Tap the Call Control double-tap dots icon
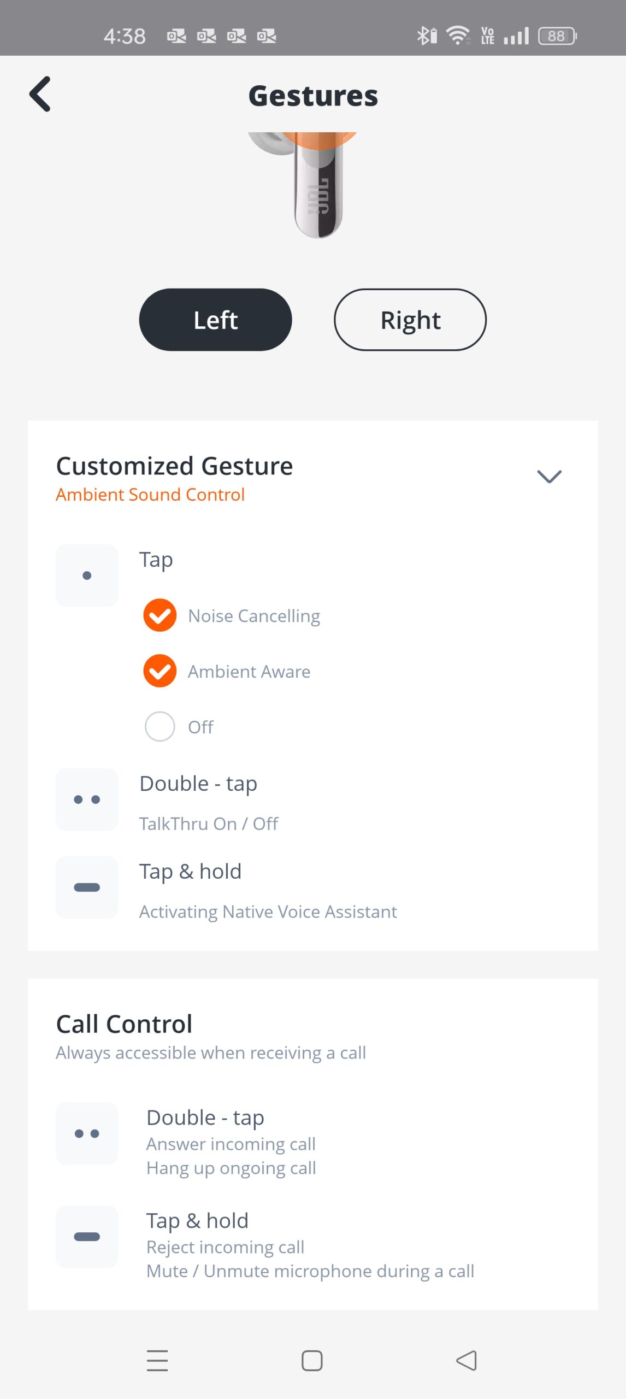 (87, 1133)
